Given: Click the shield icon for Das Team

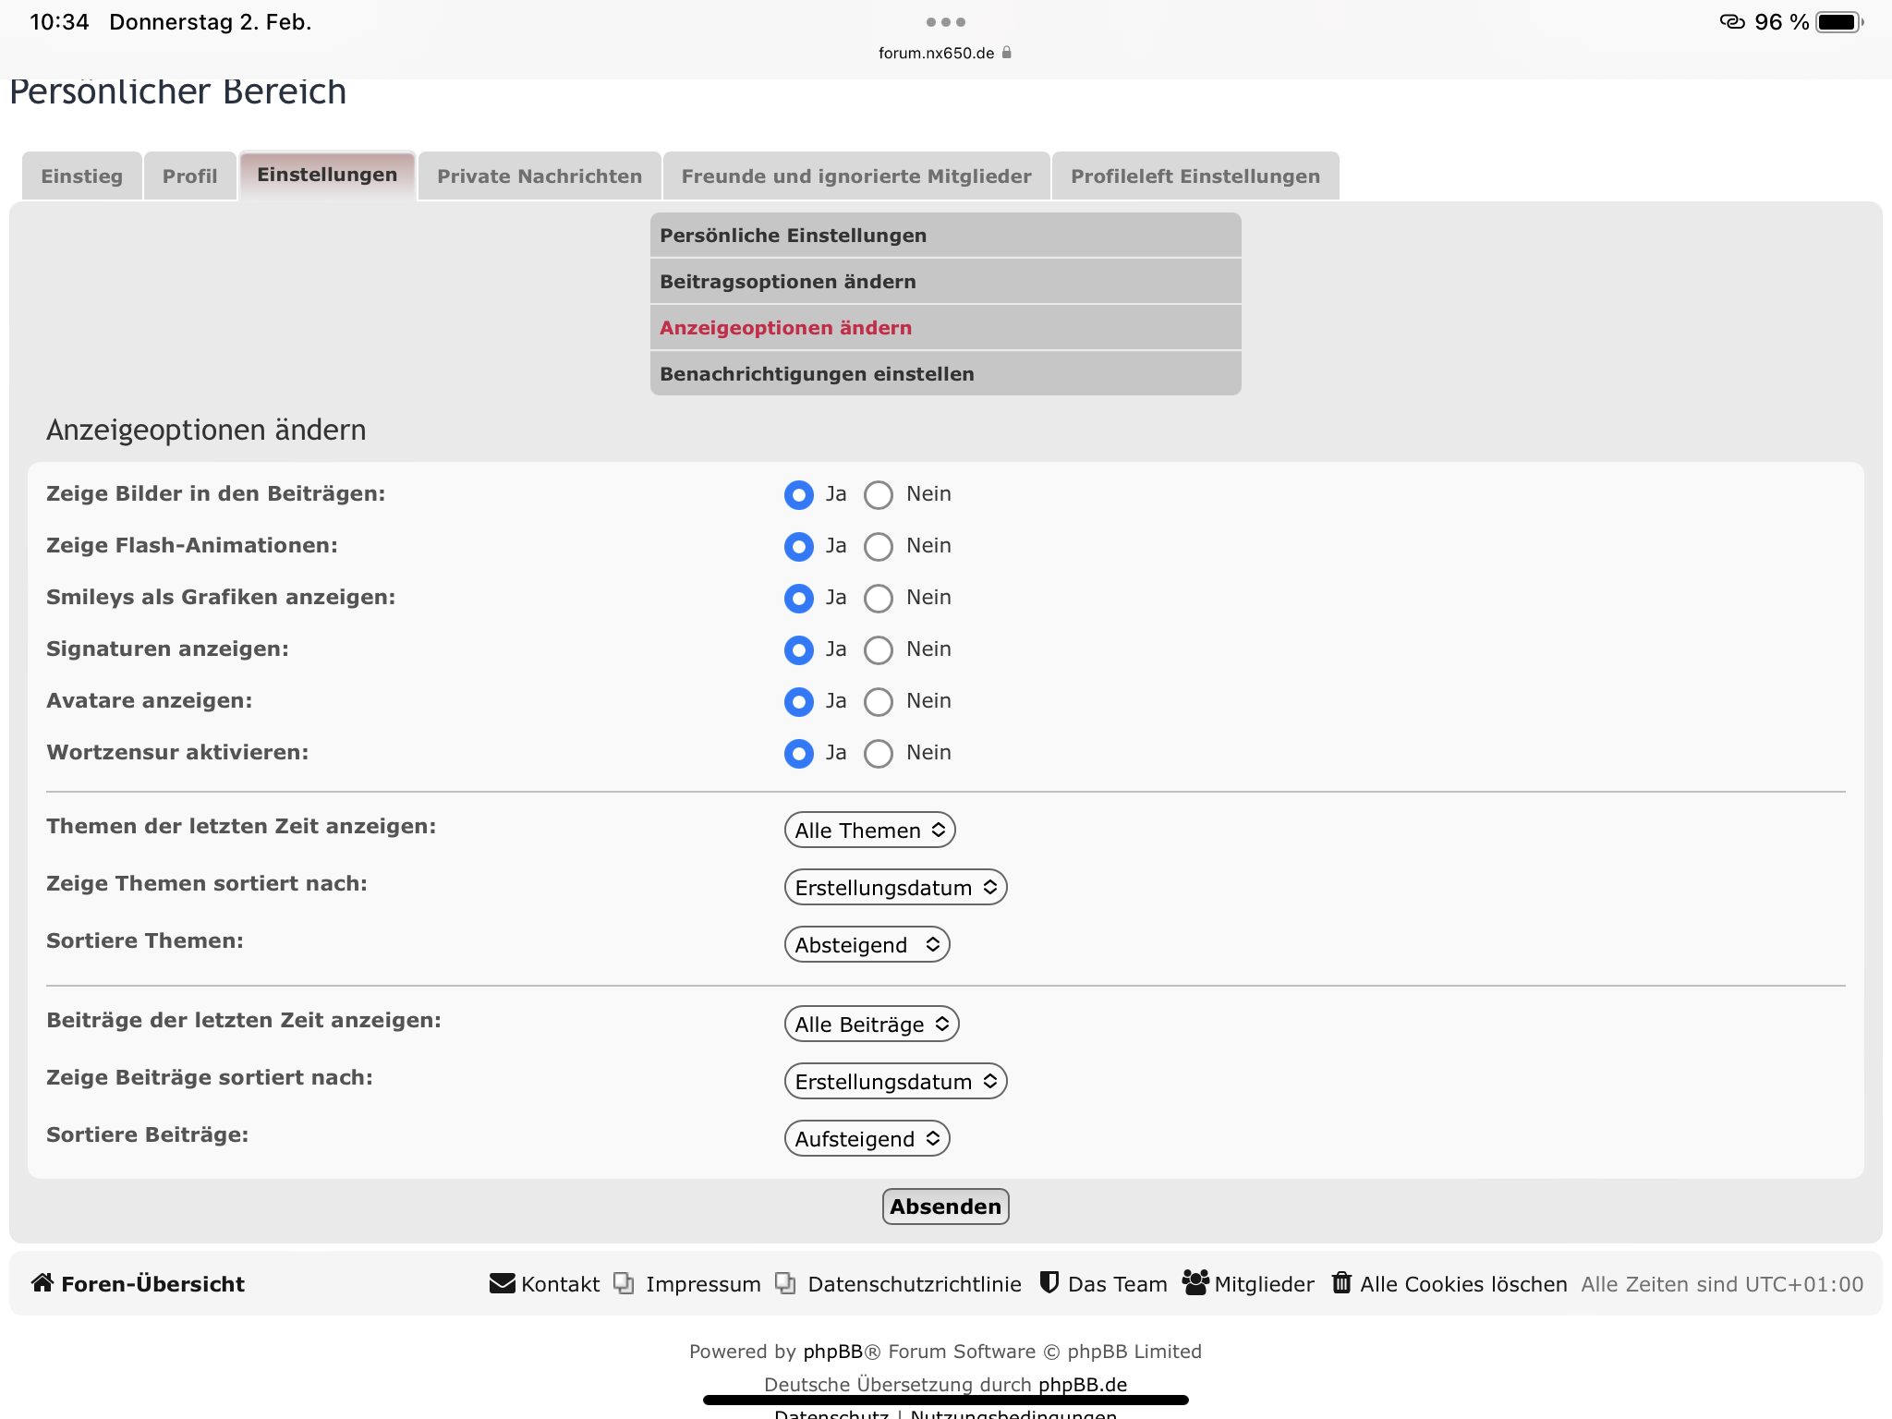Looking at the screenshot, I should tap(1049, 1283).
